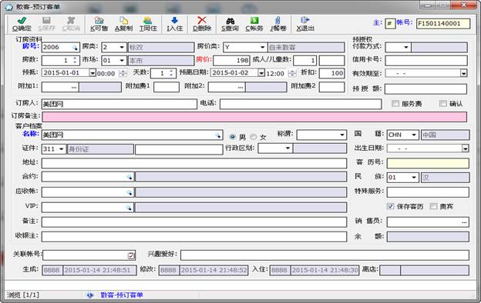This screenshot has height=303, width=481.
Task: Click the ellipsis button in 销售员 field
Action: pyautogui.click(x=464, y=222)
